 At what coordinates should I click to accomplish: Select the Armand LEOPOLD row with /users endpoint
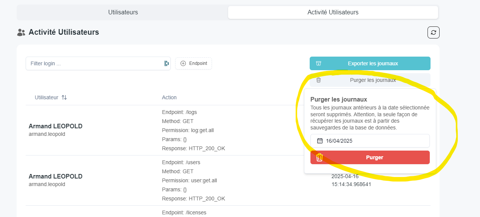pyautogui.click(x=56, y=180)
